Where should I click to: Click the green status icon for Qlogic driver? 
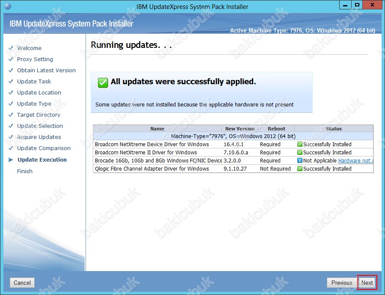[299, 168]
